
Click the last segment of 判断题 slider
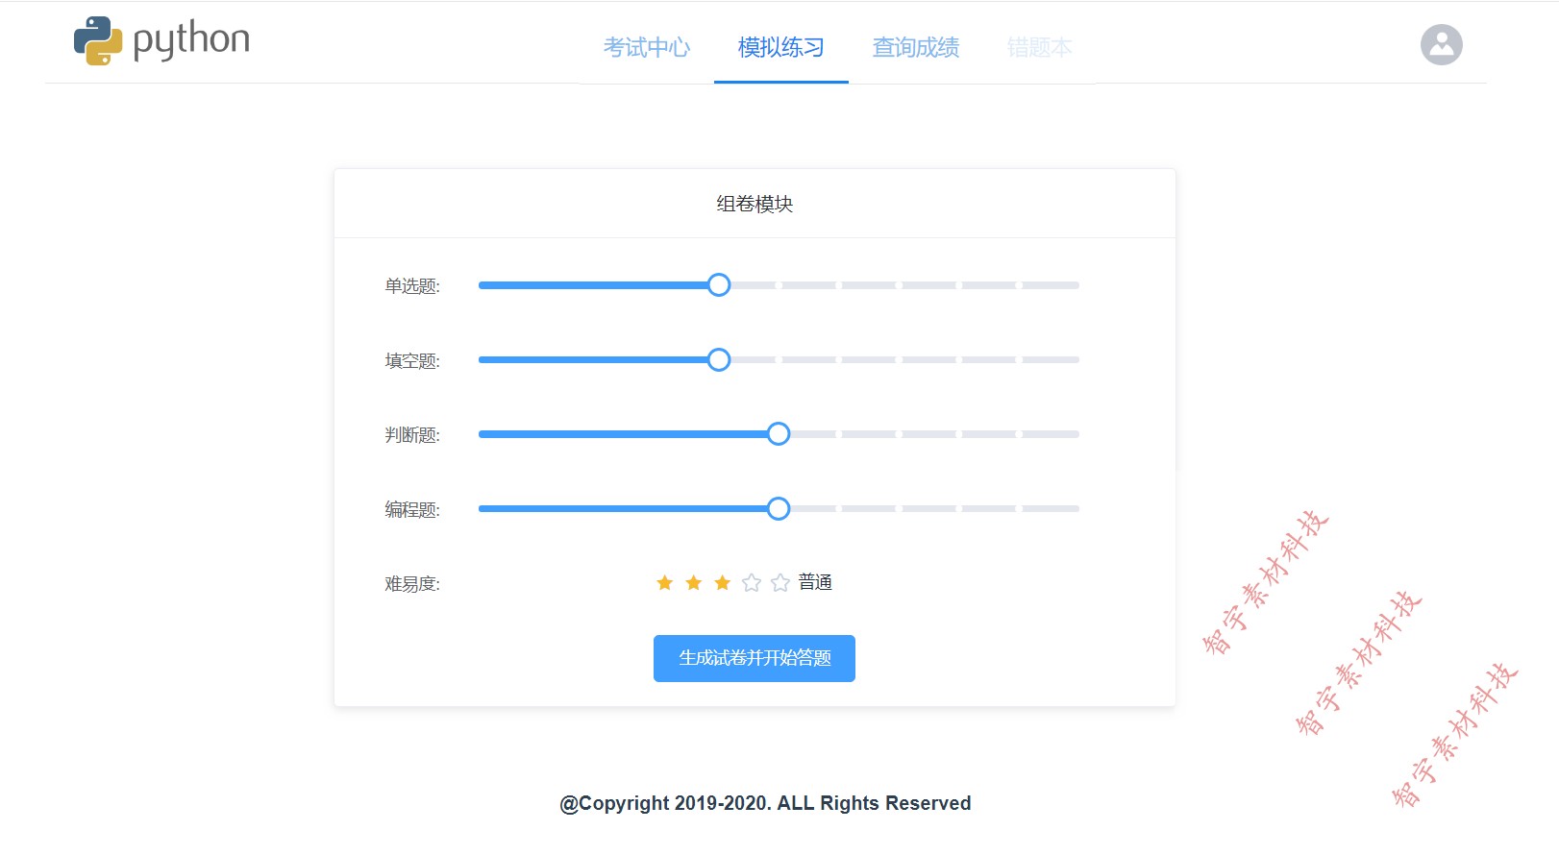point(1051,434)
